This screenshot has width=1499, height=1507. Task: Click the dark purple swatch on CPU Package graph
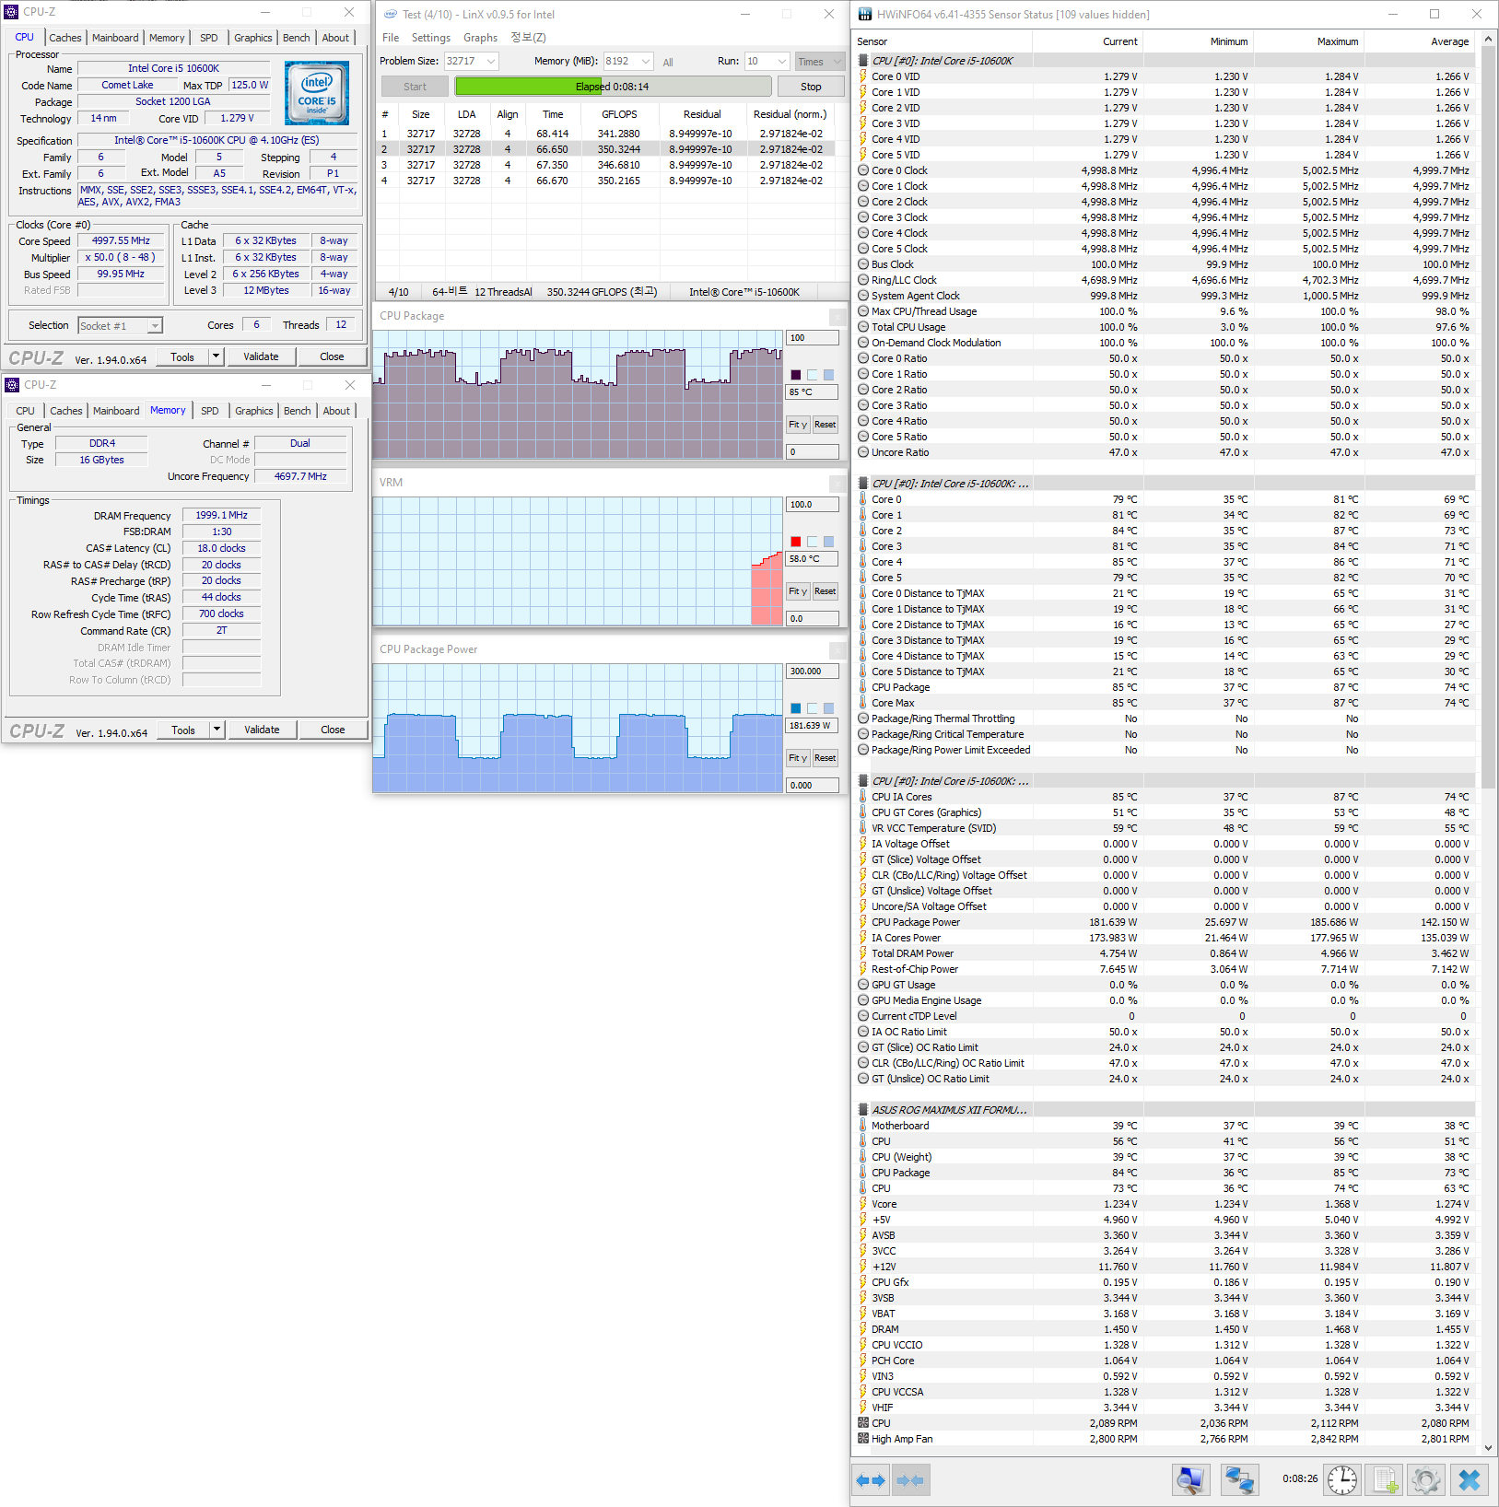(x=796, y=375)
